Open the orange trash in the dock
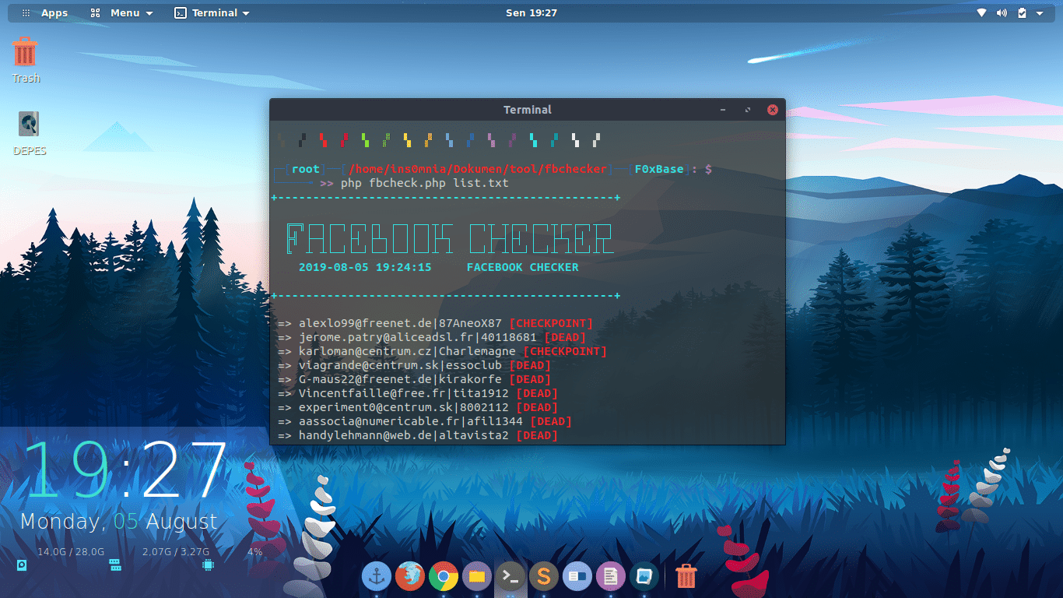Screen dimensions: 1063x598 click(686, 576)
